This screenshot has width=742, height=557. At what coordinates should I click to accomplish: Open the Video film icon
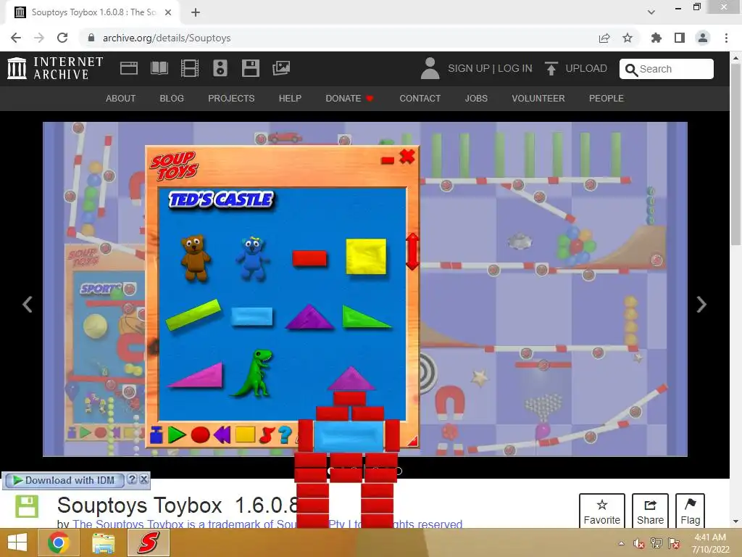coord(190,68)
